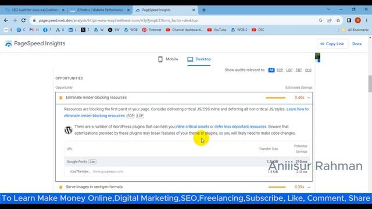Click the next-gen formats savings orange bar
The image size is (372, 209).
(277, 187)
